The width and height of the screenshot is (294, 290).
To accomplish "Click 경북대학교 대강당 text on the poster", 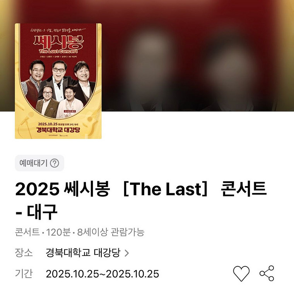I will 58,130.
